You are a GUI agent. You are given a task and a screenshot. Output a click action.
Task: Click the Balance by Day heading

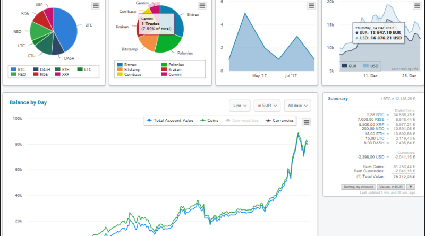pos(28,102)
